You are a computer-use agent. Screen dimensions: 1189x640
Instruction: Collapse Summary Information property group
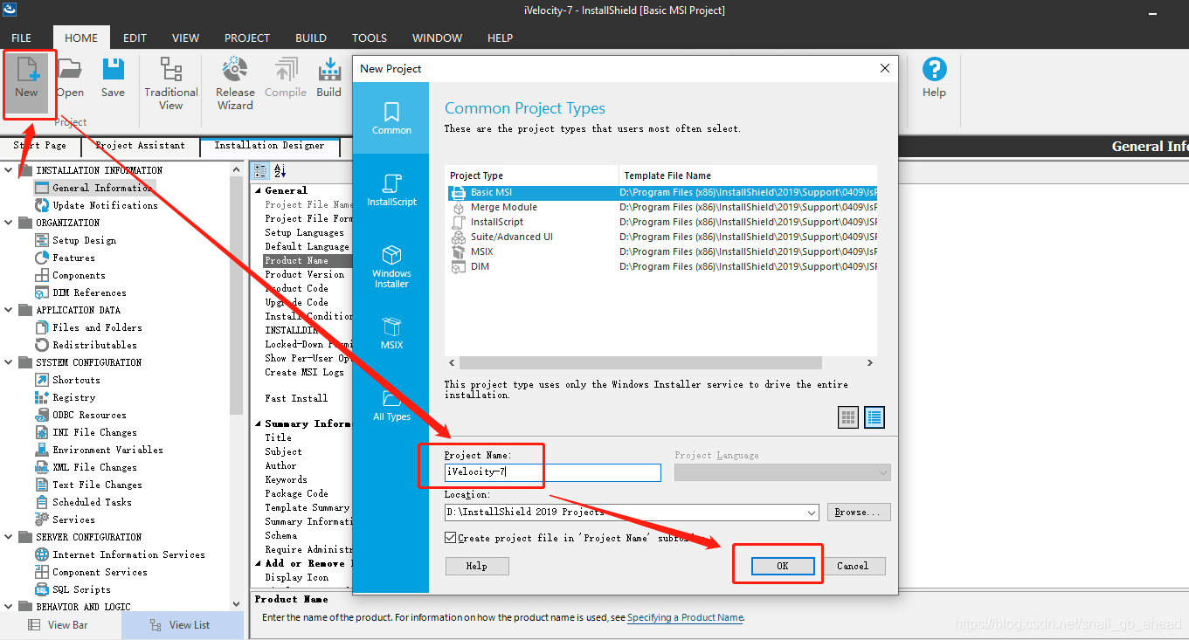pos(258,424)
